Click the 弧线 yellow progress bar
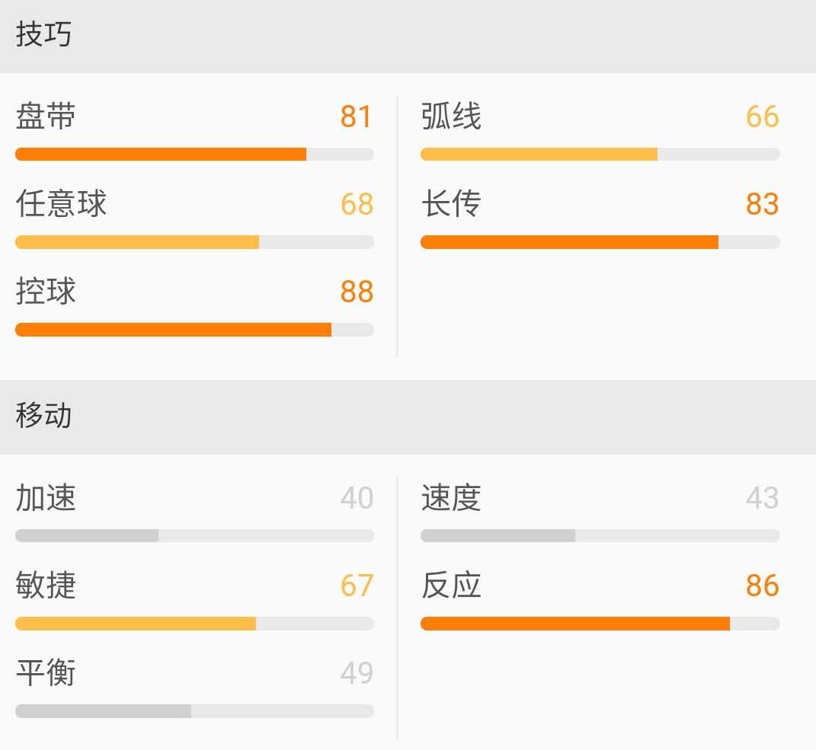The width and height of the screenshot is (816, 750). 600,155
